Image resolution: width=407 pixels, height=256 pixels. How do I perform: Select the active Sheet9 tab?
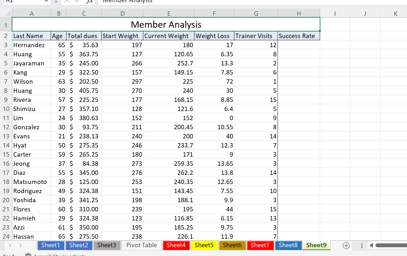tap(316, 245)
